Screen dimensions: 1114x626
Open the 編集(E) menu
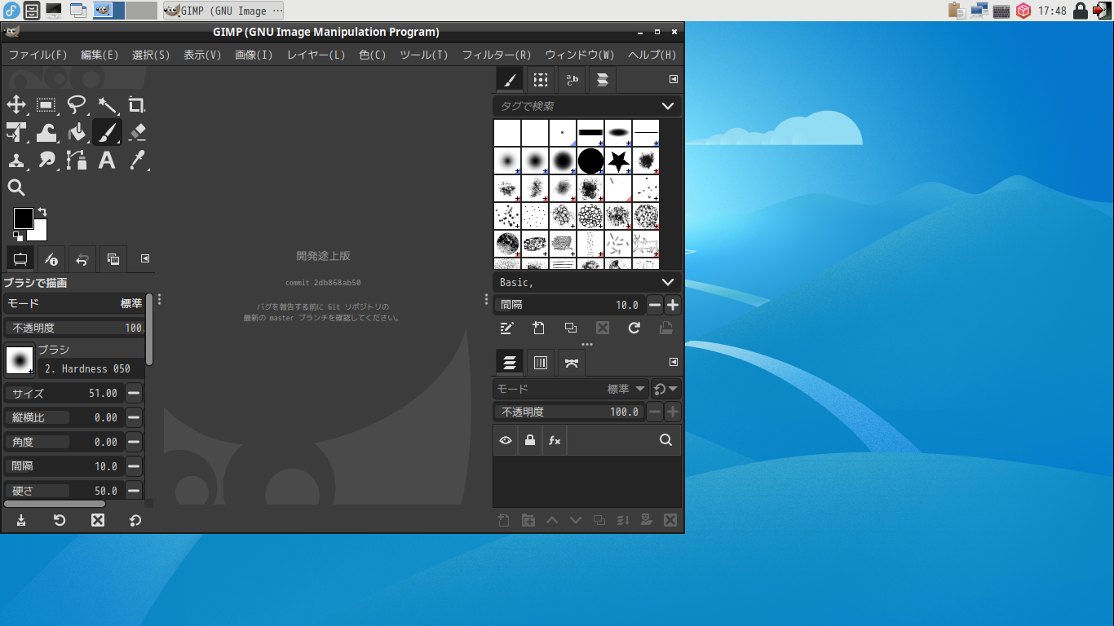pyautogui.click(x=99, y=55)
